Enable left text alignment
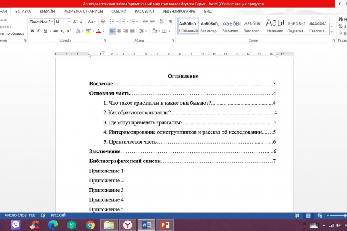Image resolution: width=347 pixels, height=231 pixels. pos(113,31)
